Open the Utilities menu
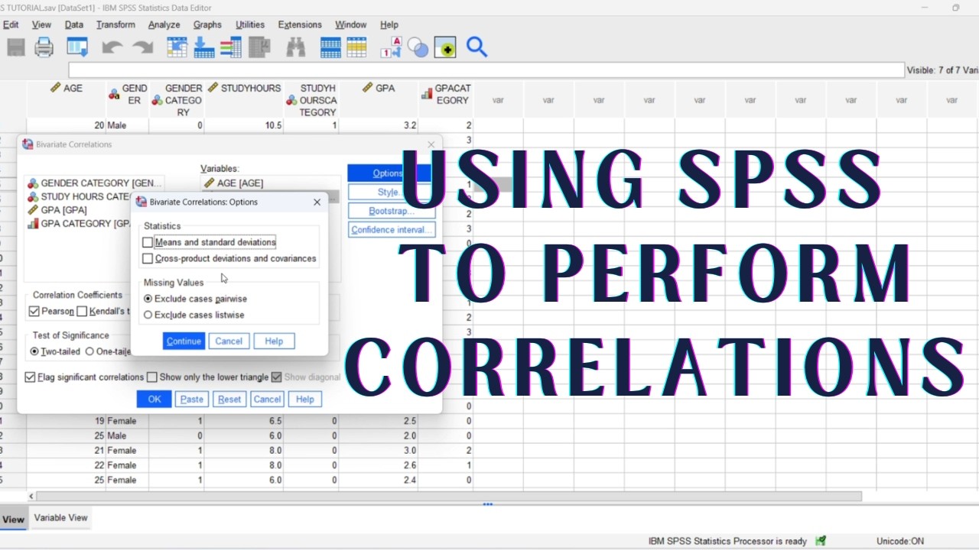Screen dimensions: 979x550 [250, 24]
